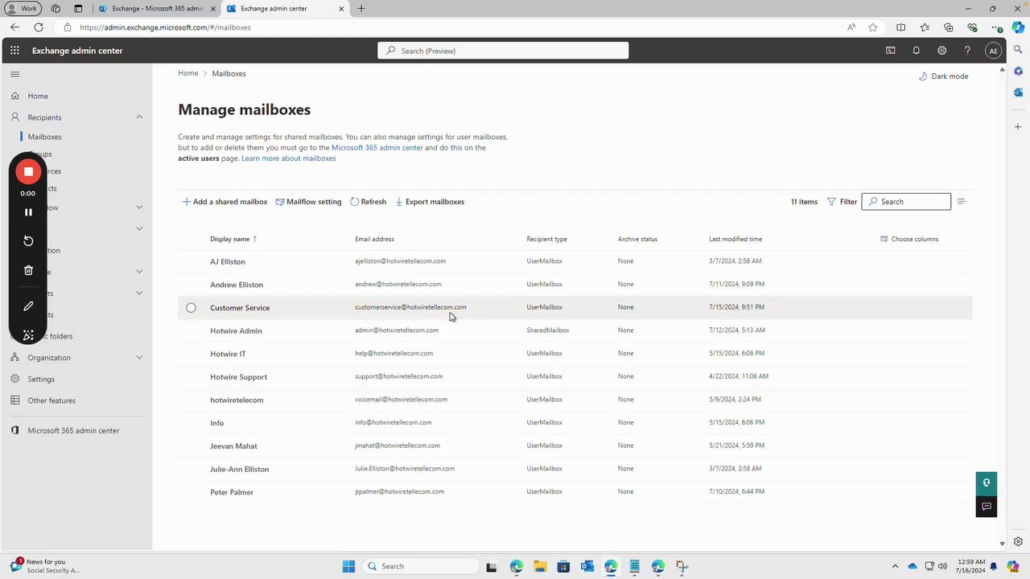Image resolution: width=1030 pixels, height=579 pixels.
Task: Open notifications bell in Exchange header
Action: tap(916, 51)
